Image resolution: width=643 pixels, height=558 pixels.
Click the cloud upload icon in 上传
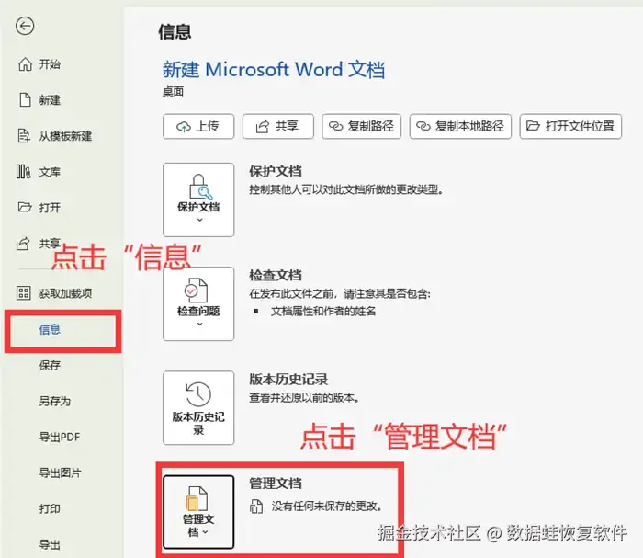pos(184,126)
